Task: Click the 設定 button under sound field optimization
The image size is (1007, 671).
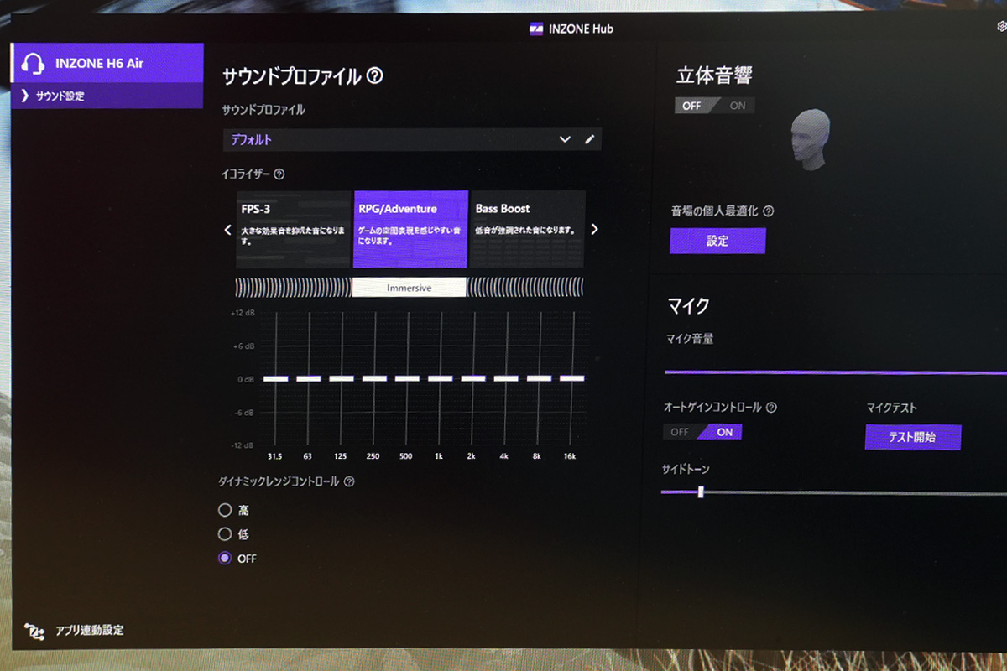Action: [717, 241]
